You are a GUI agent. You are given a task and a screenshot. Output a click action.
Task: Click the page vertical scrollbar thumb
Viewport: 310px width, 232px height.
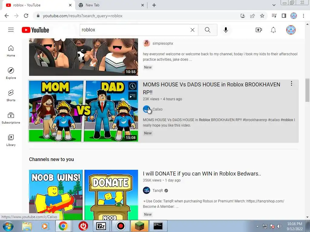click(x=307, y=90)
